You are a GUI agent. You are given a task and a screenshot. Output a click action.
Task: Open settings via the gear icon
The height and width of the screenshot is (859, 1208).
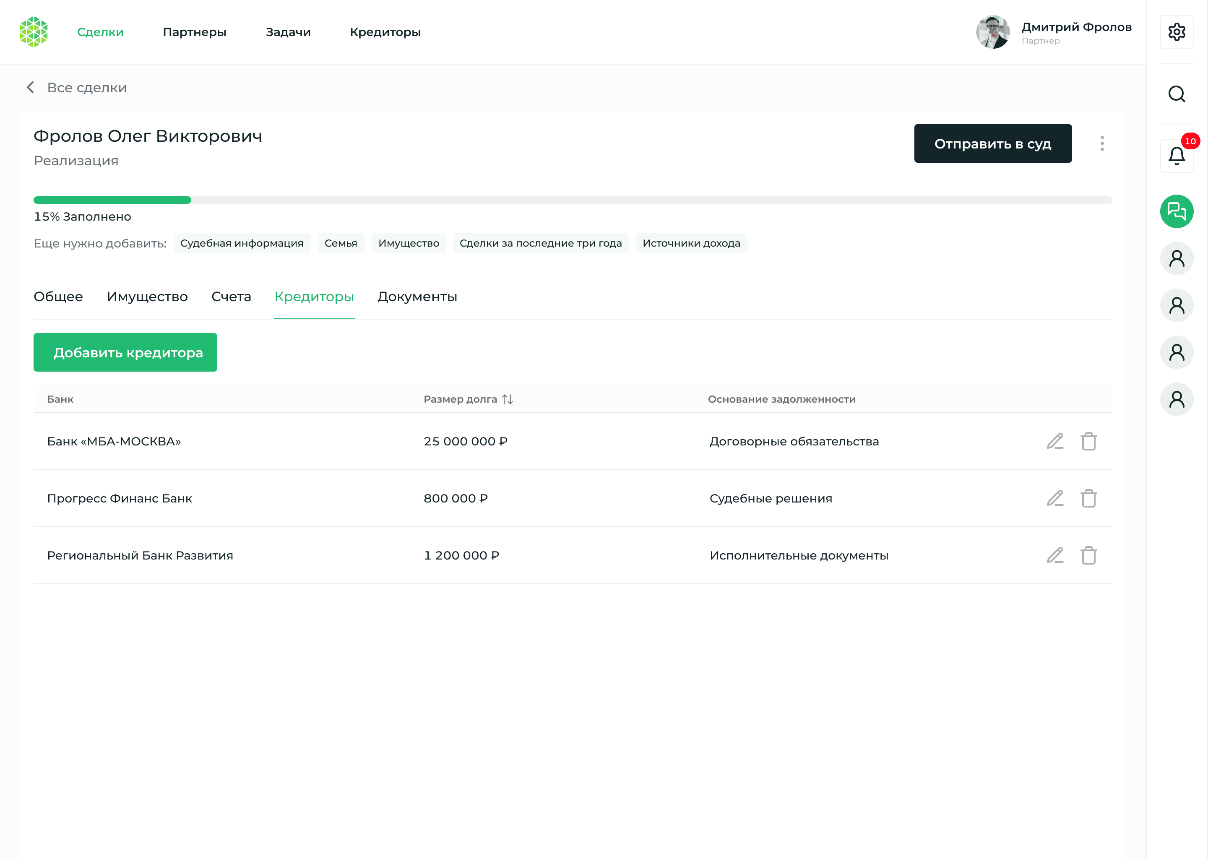coord(1176,32)
